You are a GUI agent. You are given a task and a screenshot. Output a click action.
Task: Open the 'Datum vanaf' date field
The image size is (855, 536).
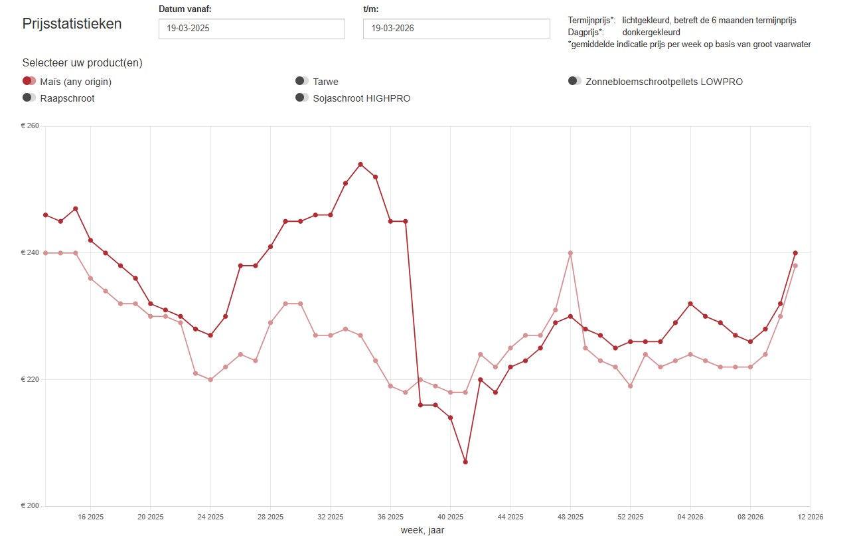pos(252,29)
